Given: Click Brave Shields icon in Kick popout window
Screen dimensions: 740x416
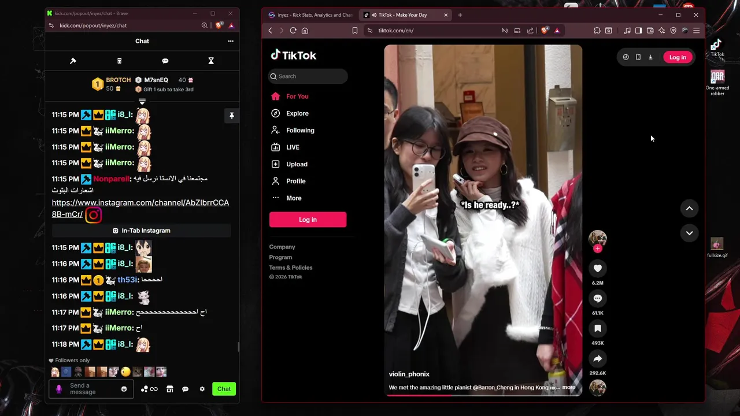Looking at the screenshot, I should (x=219, y=25).
